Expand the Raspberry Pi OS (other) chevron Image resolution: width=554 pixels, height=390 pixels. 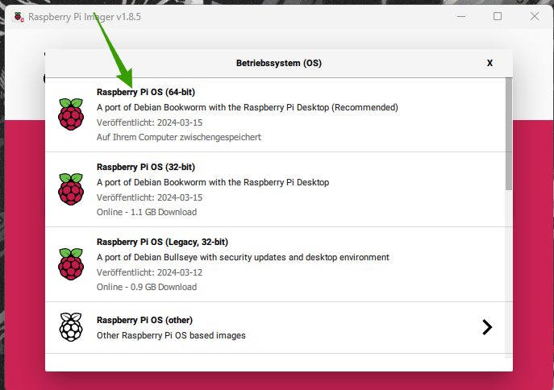coord(487,327)
